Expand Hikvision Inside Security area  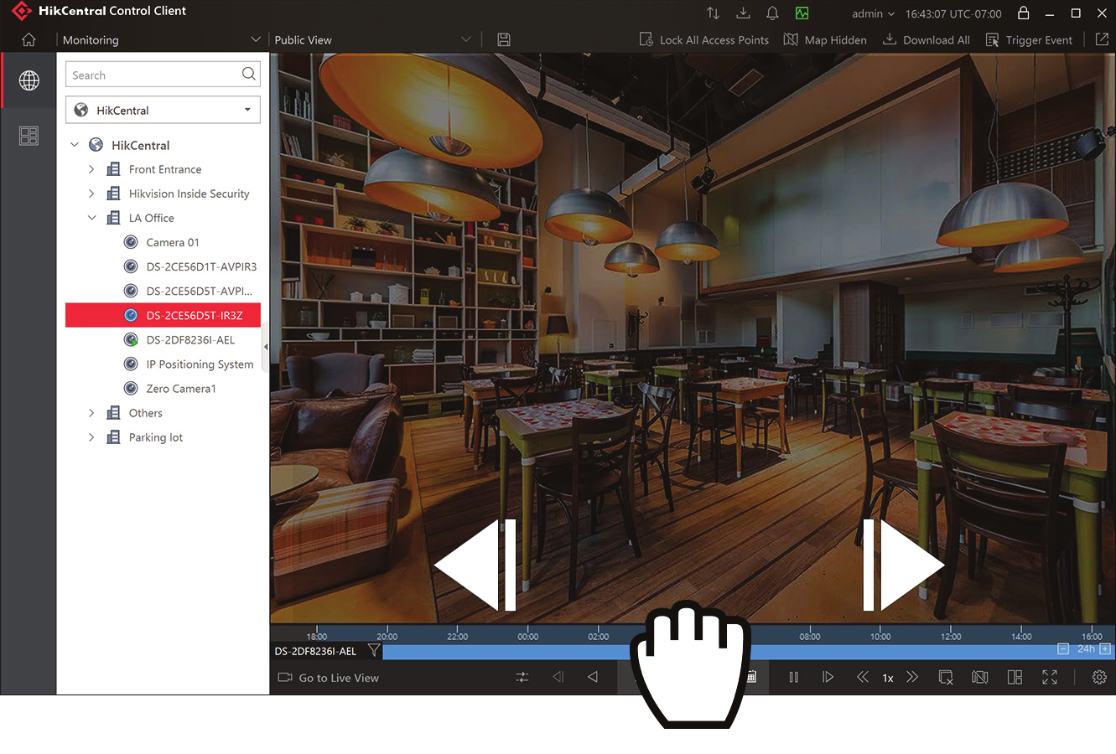(x=91, y=194)
